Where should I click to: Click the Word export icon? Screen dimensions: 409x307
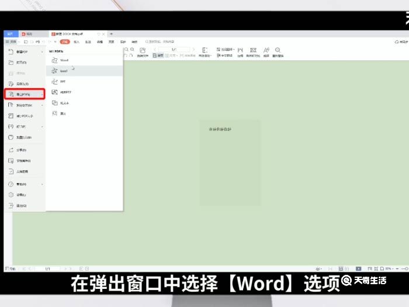coord(54,60)
